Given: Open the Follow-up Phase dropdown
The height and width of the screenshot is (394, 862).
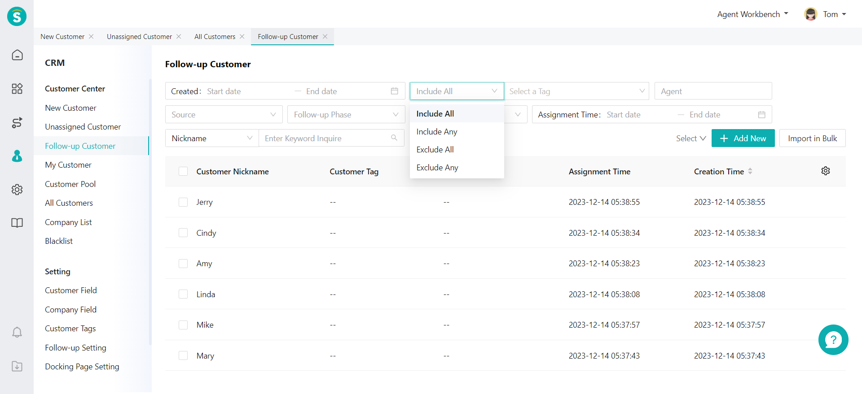Looking at the screenshot, I should [346, 114].
